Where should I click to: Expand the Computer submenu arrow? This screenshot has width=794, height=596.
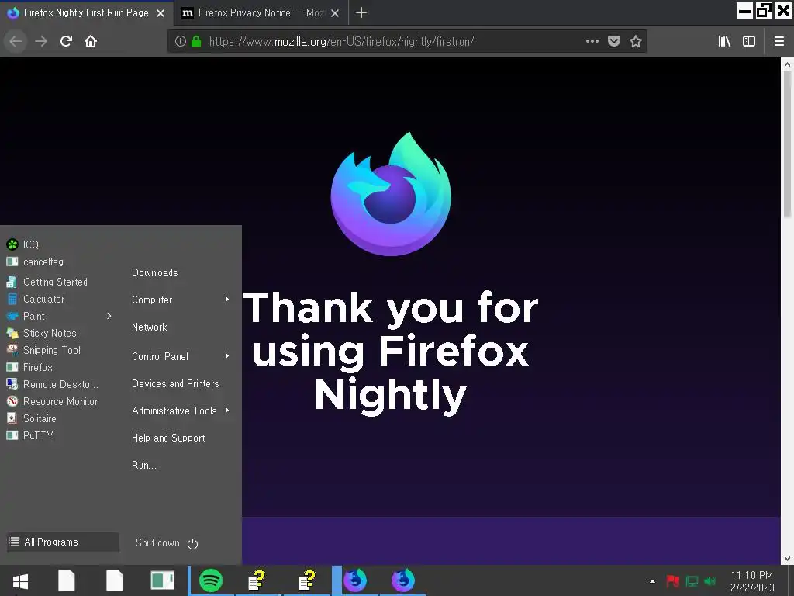coord(227,300)
